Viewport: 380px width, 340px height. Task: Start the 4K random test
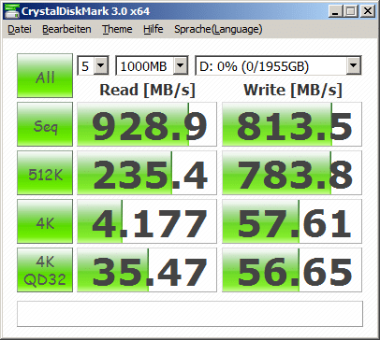click(45, 221)
